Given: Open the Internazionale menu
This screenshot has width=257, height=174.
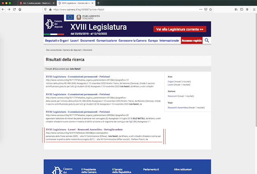Looking at the screenshot, I should coord(169,40).
